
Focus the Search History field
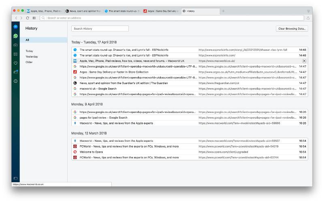coord(100,28)
